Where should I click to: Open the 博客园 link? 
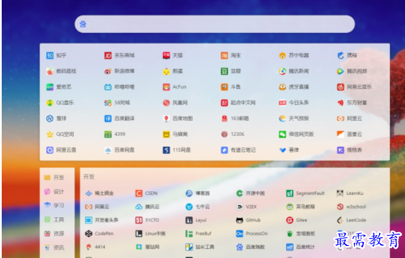point(198,193)
